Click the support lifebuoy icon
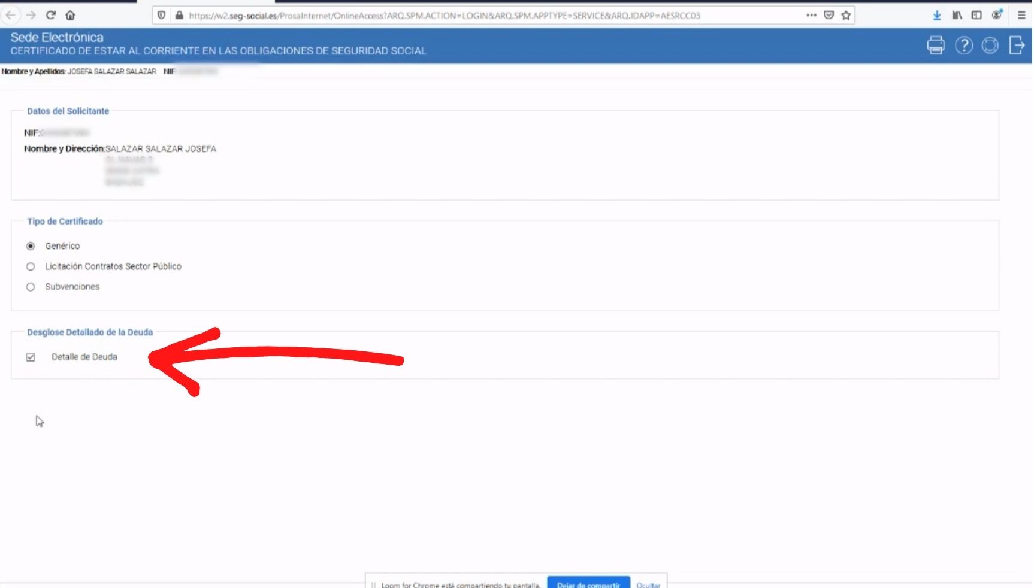 [x=990, y=45]
